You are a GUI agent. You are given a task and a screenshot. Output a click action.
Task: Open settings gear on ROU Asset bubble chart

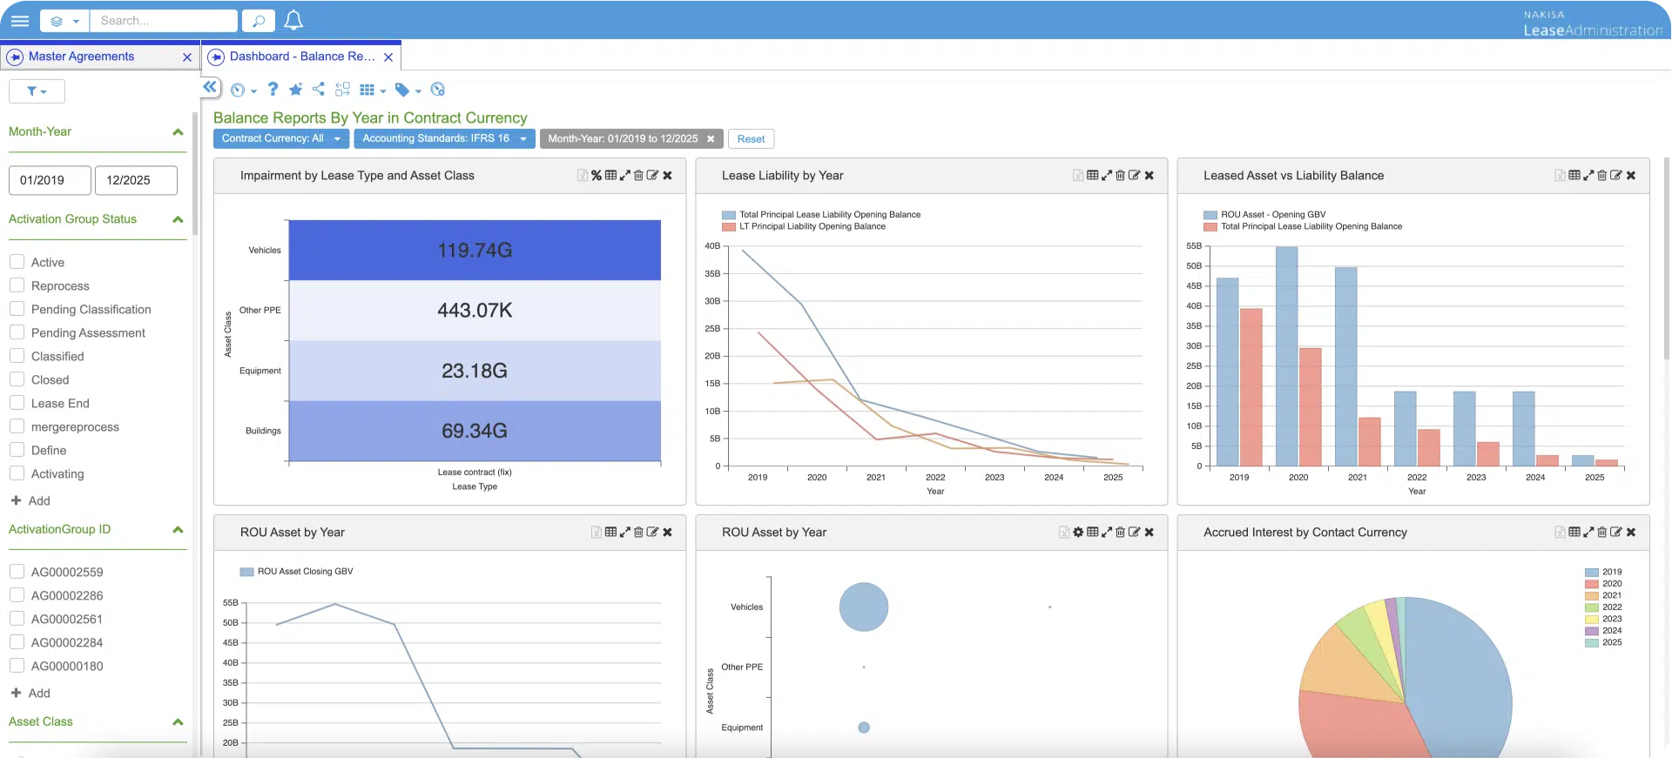[x=1078, y=533]
